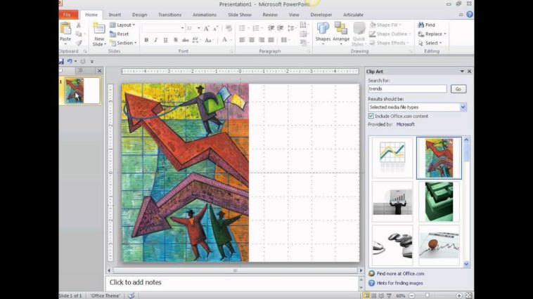The width and height of the screenshot is (533, 299).
Task: Click the Save icon in quick access toolbar
Action: pos(61,61)
